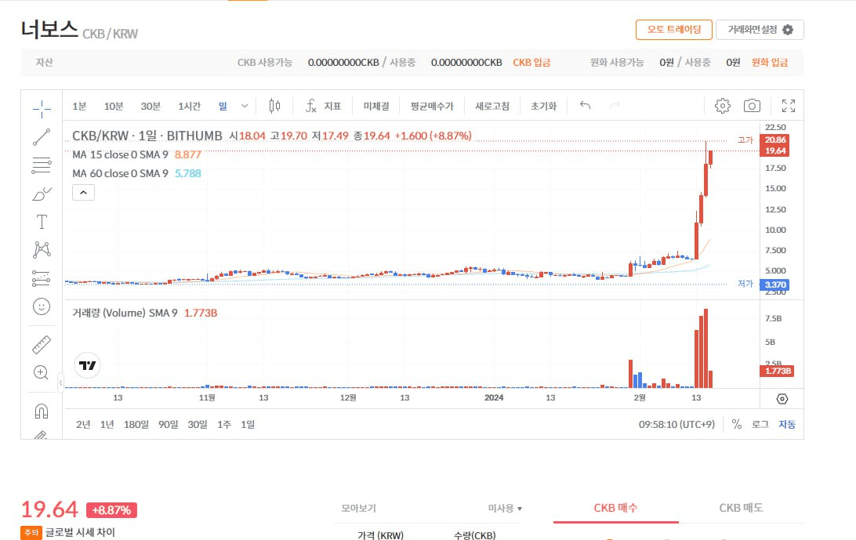
Task: Switch chart to 30분 interval
Action: (x=151, y=106)
